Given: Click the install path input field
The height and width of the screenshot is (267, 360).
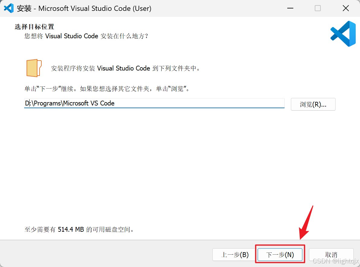Looking at the screenshot, I should (154, 103).
